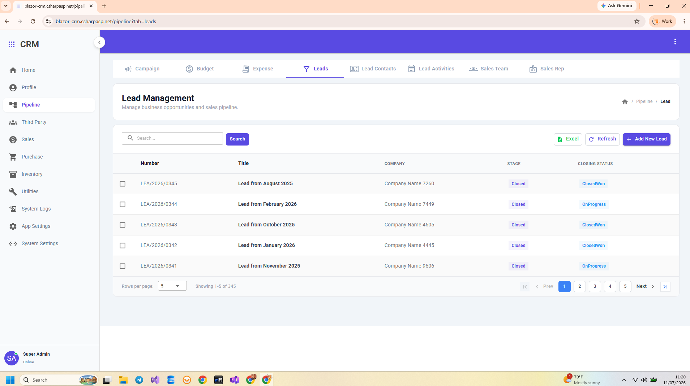
Task: Click the Super Admin avatar
Action: (12, 358)
